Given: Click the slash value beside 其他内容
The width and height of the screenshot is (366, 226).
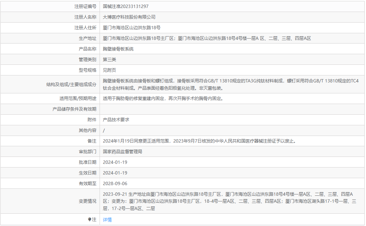Looking at the screenshot, I should (x=104, y=131).
